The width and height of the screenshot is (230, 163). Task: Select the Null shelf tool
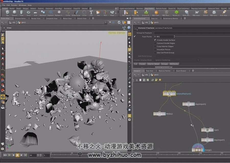click(x=105, y=13)
